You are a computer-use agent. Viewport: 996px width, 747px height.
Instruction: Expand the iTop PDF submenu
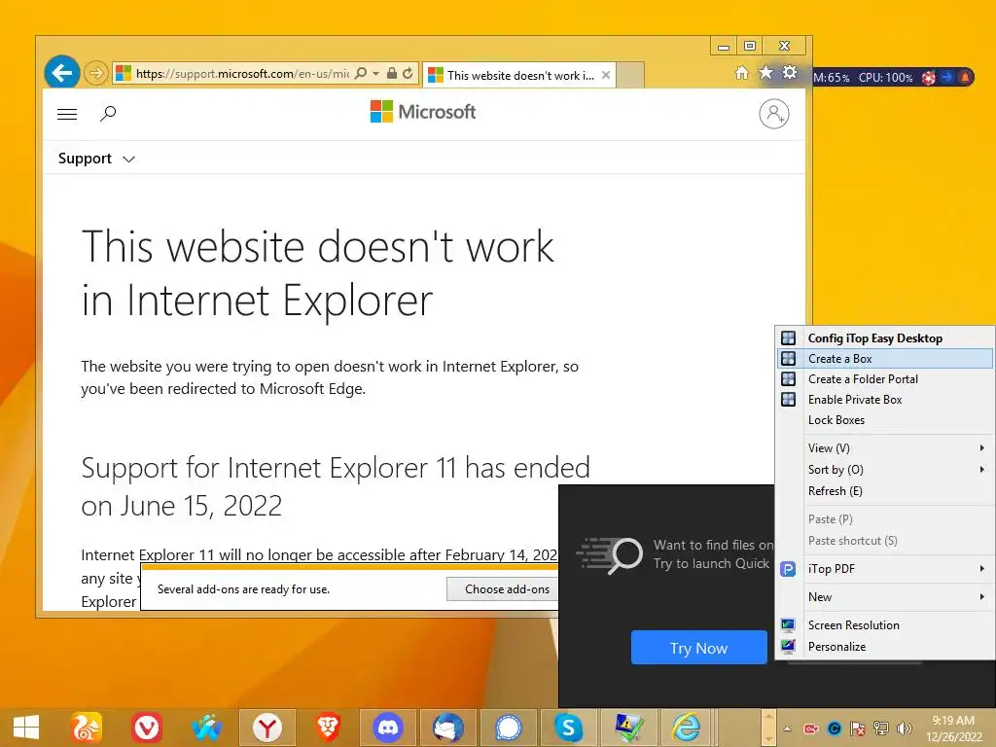coord(885,568)
